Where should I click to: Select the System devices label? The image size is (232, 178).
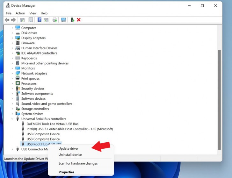(x=32, y=114)
